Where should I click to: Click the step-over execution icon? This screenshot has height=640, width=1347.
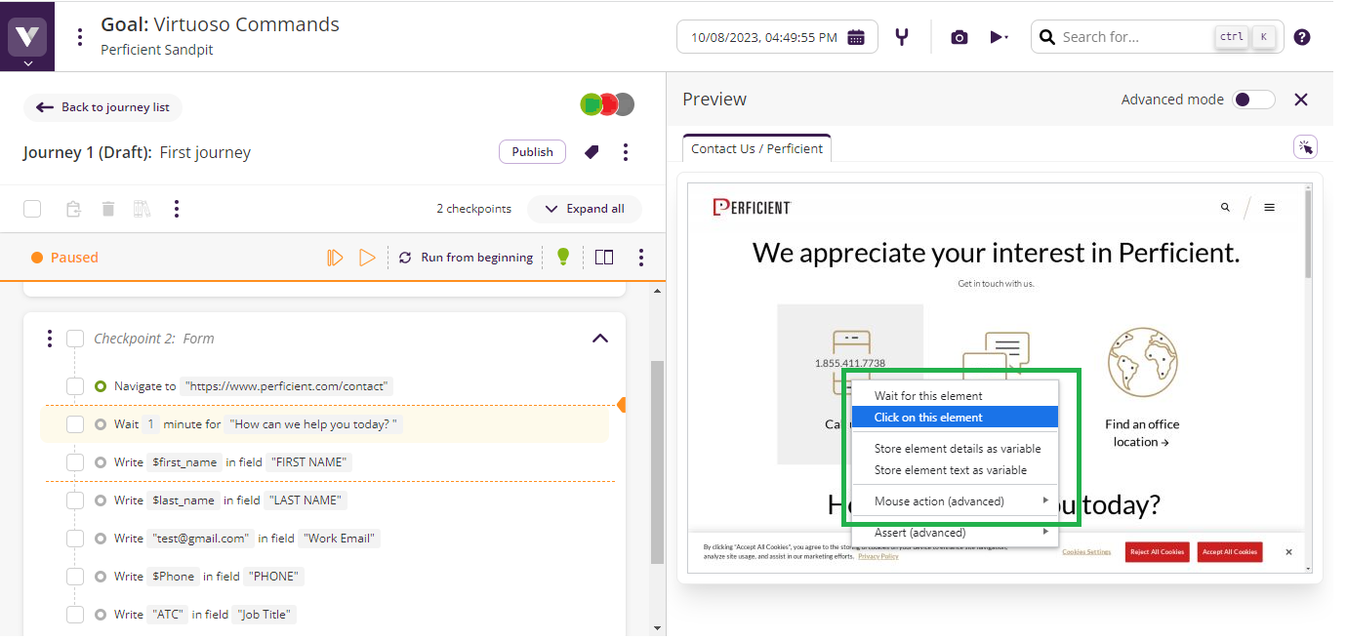[335, 258]
